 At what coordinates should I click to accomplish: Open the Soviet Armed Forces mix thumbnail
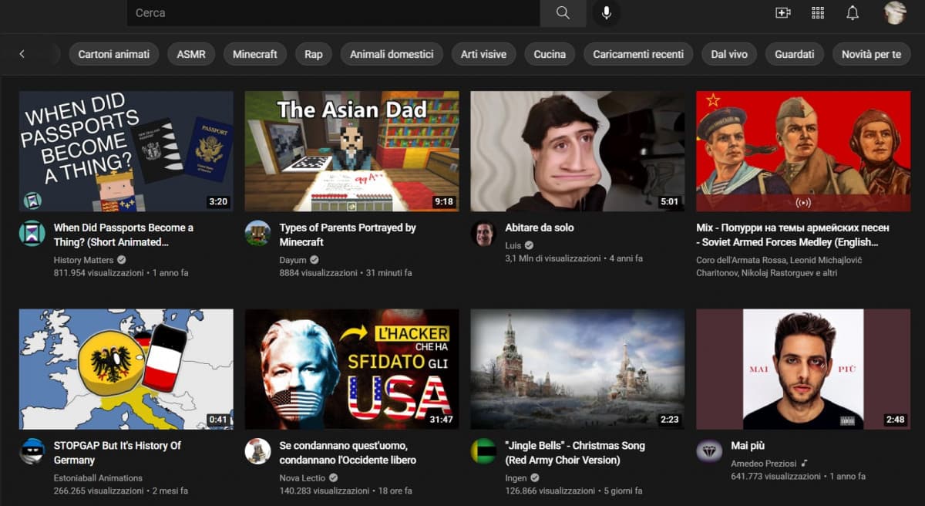[x=804, y=151]
